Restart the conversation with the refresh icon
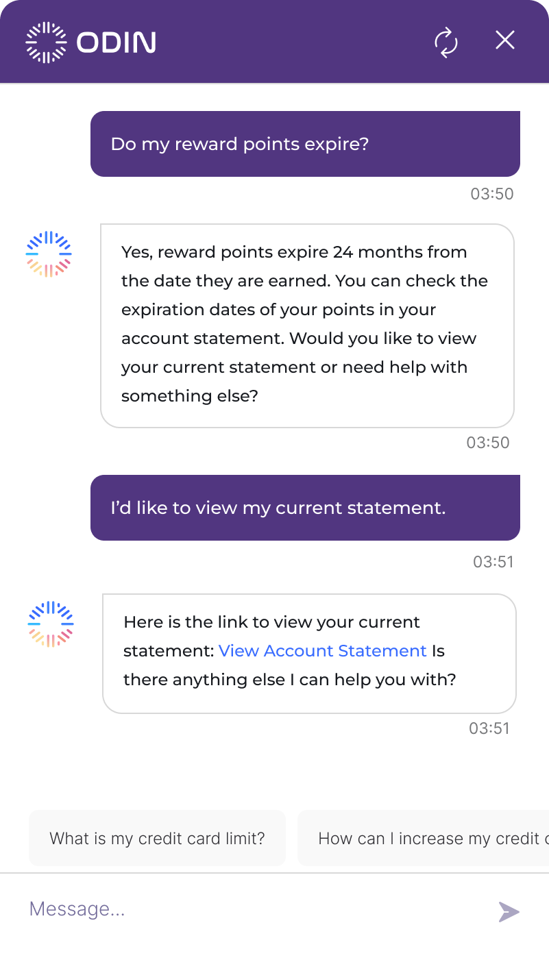 [x=446, y=42]
